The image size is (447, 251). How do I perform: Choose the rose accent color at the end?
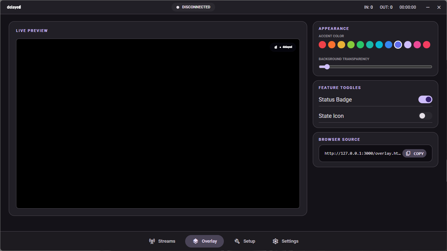coord(426,44)
